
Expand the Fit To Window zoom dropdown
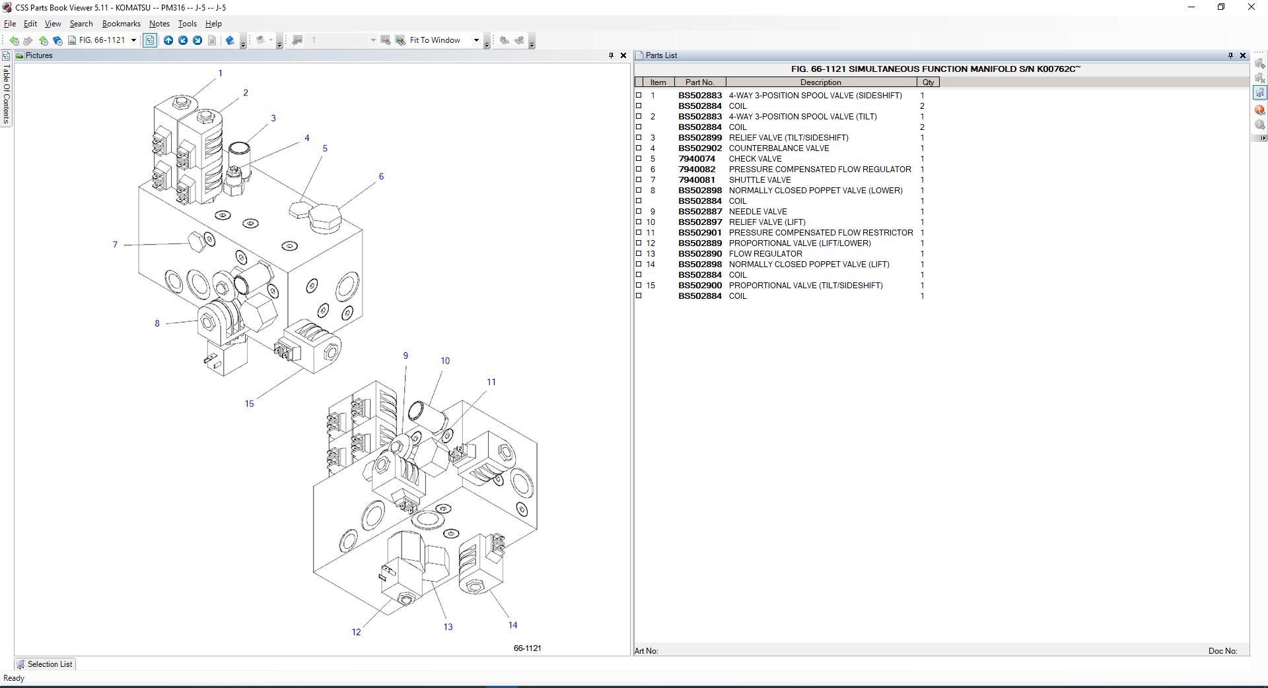click(x=476, y=40)
